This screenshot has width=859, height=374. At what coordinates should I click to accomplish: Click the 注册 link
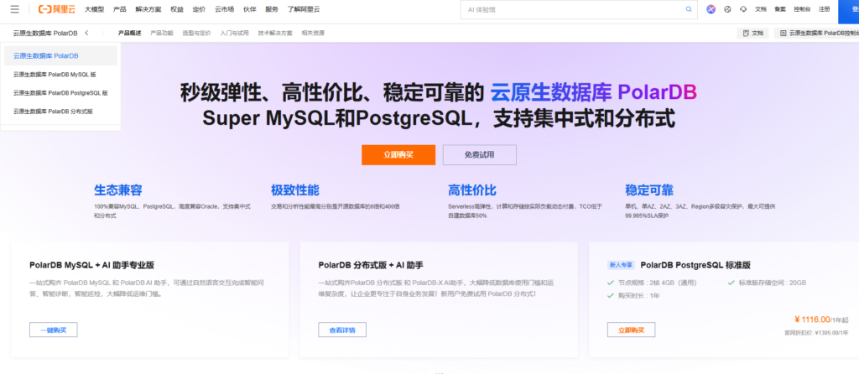[x=824, y=9]
